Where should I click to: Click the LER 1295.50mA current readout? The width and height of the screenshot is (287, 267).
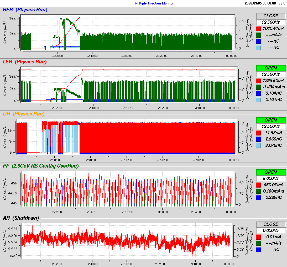point(274,80)
